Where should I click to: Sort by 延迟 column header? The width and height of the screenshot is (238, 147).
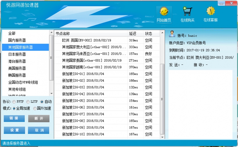(135, 33)
